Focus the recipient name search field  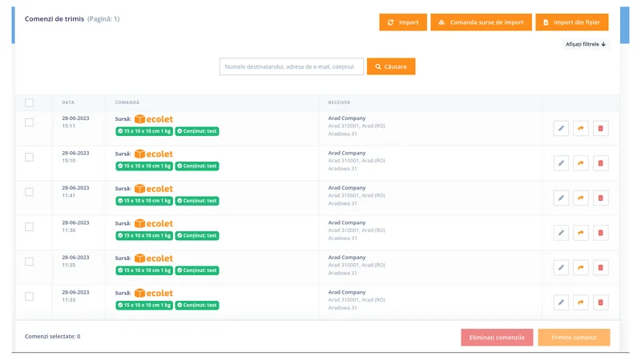tap(291, 66)
